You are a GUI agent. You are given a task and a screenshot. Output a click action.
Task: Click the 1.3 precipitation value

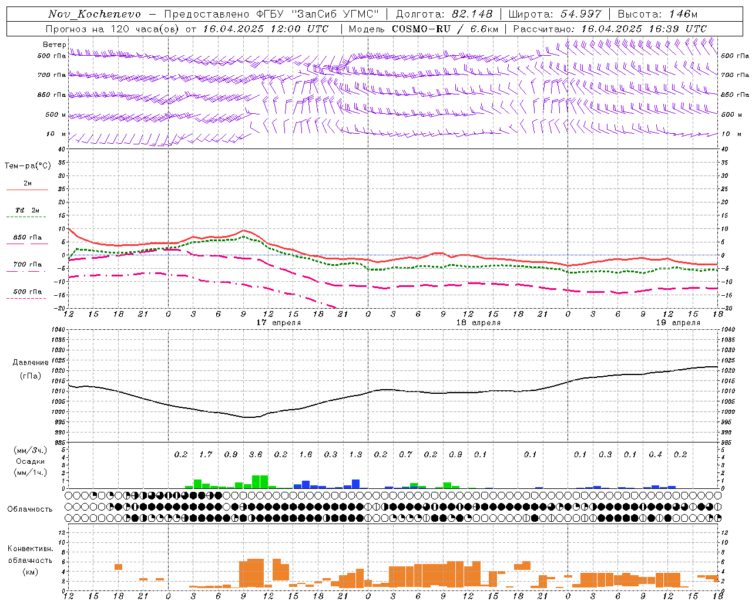point(355,455)
